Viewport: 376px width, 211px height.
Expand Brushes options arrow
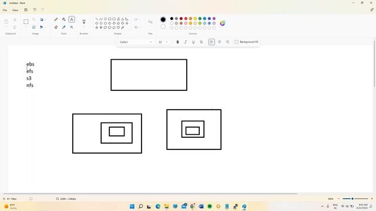click(x=84, y=26)
